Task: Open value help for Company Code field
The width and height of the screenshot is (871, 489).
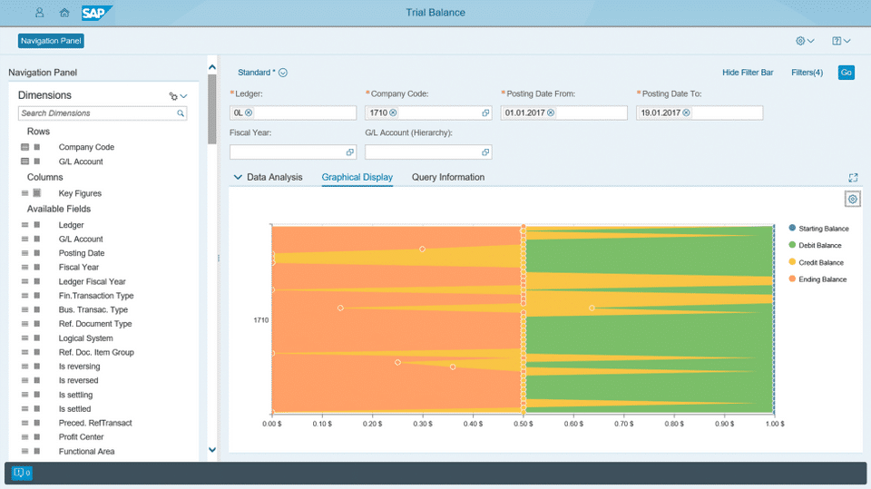Action: tap(485, 112)
